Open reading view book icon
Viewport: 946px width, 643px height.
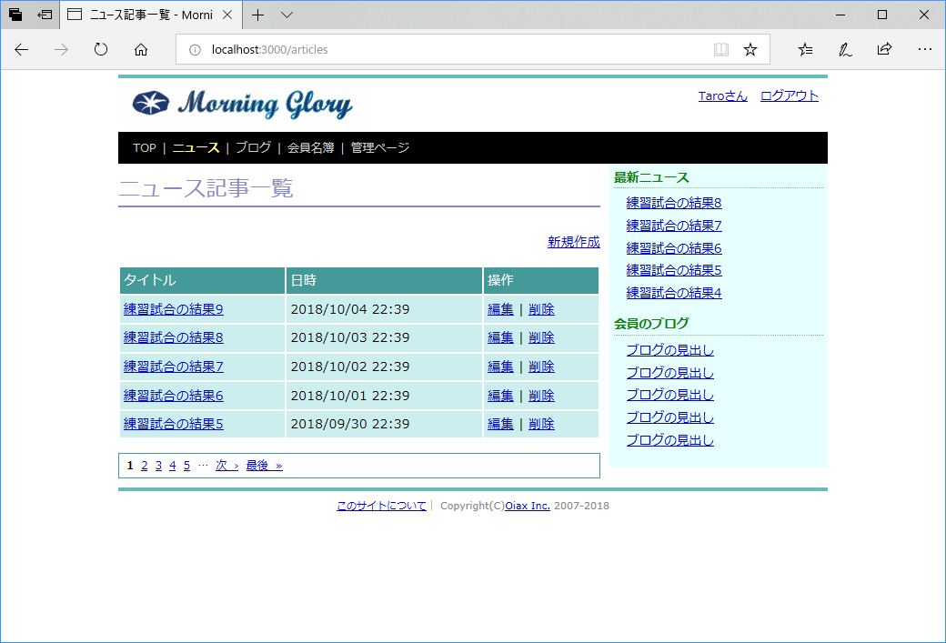click(721, 49)
